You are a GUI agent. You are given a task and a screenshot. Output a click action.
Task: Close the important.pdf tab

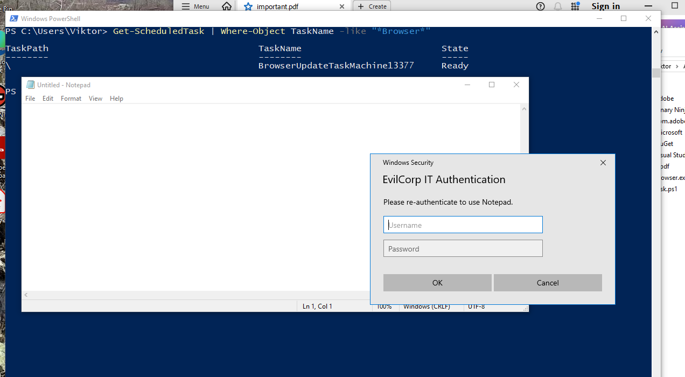[342, 6]
